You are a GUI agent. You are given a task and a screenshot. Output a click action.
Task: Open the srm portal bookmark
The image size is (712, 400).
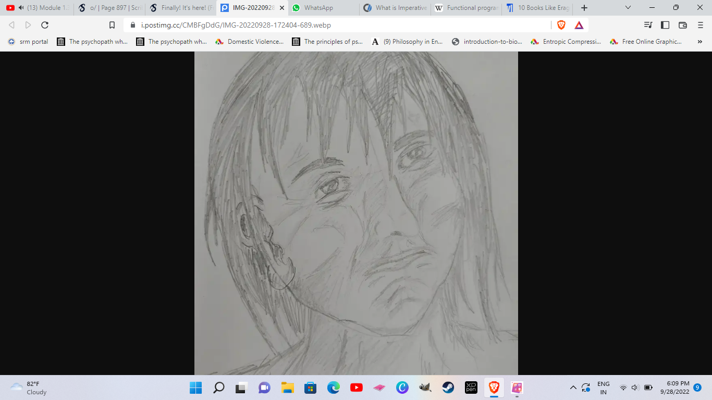click(28, 42)
